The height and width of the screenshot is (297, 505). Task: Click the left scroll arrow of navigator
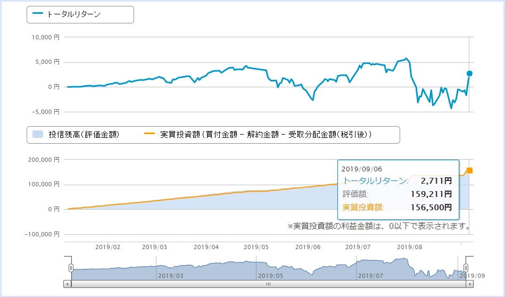pyautogui.click(x=67, y=284)
